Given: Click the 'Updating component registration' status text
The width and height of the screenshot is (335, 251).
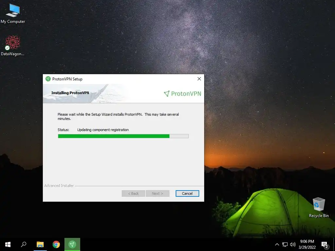Looking at the screenshot, I should 103,130.
